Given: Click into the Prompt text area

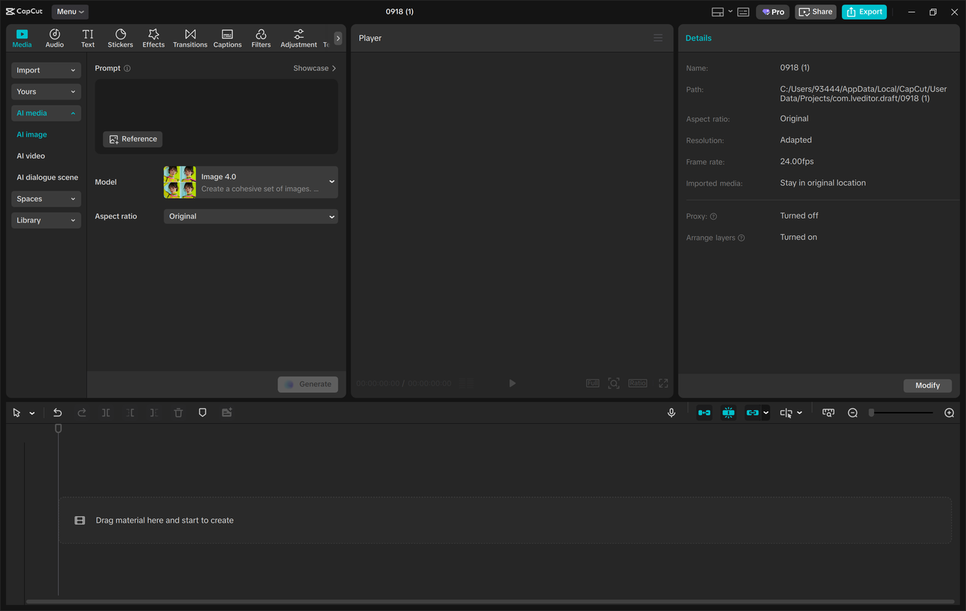Looking at the screenshot, I should point(216,104).
